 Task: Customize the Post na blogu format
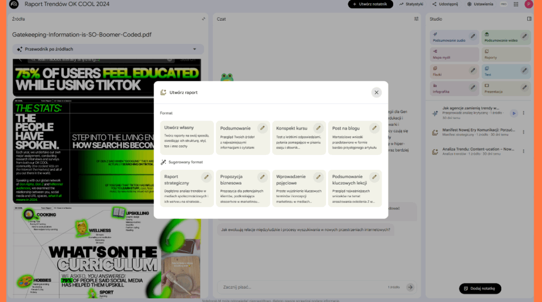[374, 128]
